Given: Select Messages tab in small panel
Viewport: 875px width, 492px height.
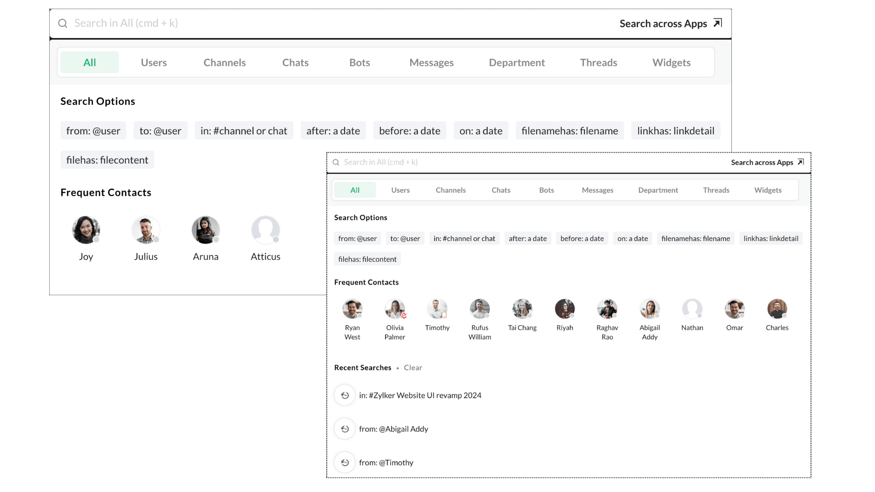Looking at the screenshot, I should click(x=597, y=190).
